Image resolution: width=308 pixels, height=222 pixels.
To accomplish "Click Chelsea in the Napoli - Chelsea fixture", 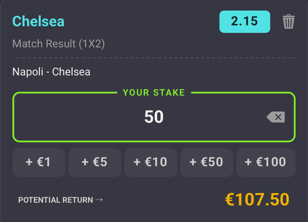I will tap(71, 72).
